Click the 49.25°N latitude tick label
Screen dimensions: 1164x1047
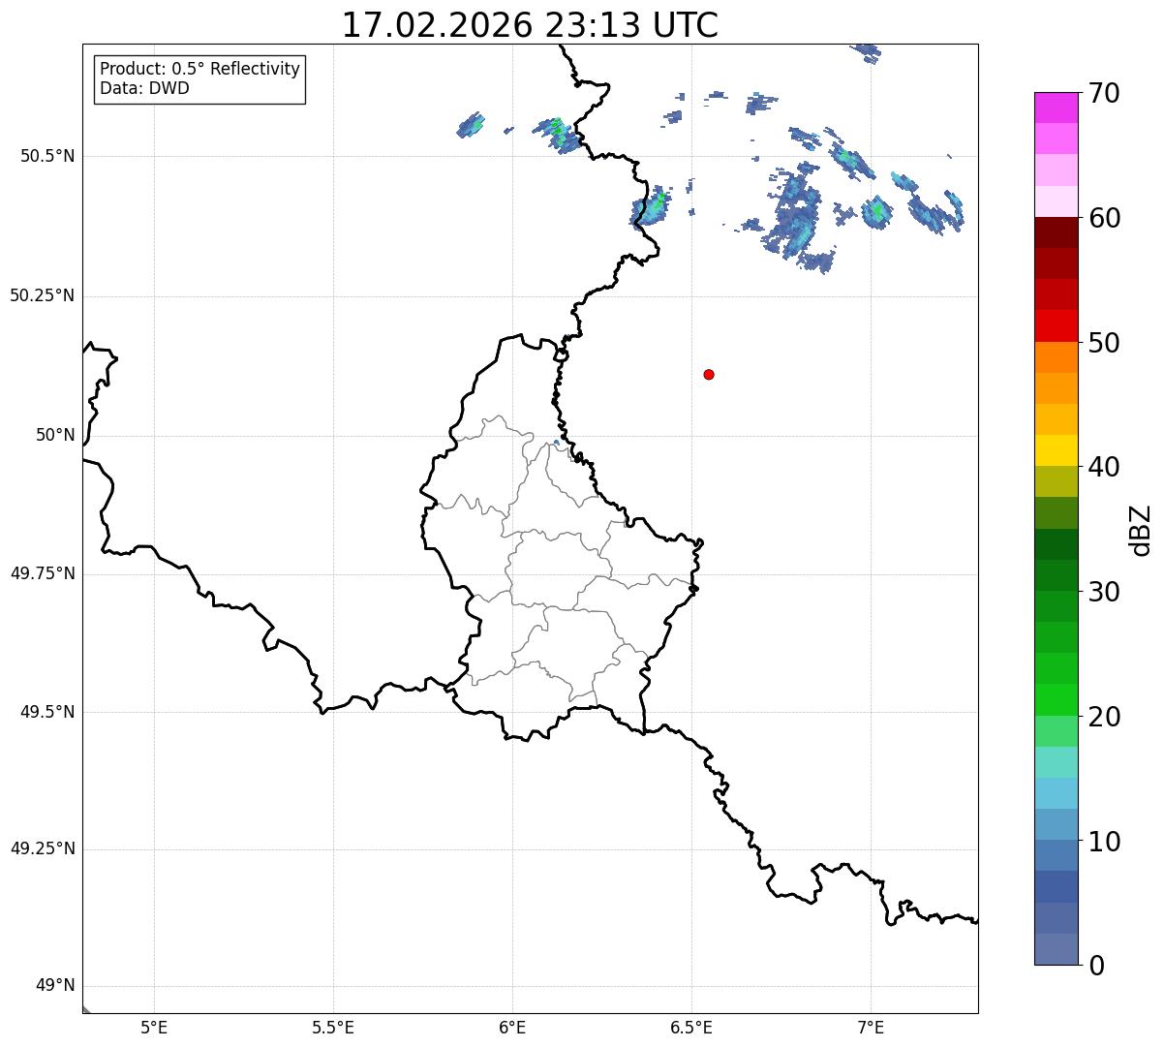(x=43, y=849)
